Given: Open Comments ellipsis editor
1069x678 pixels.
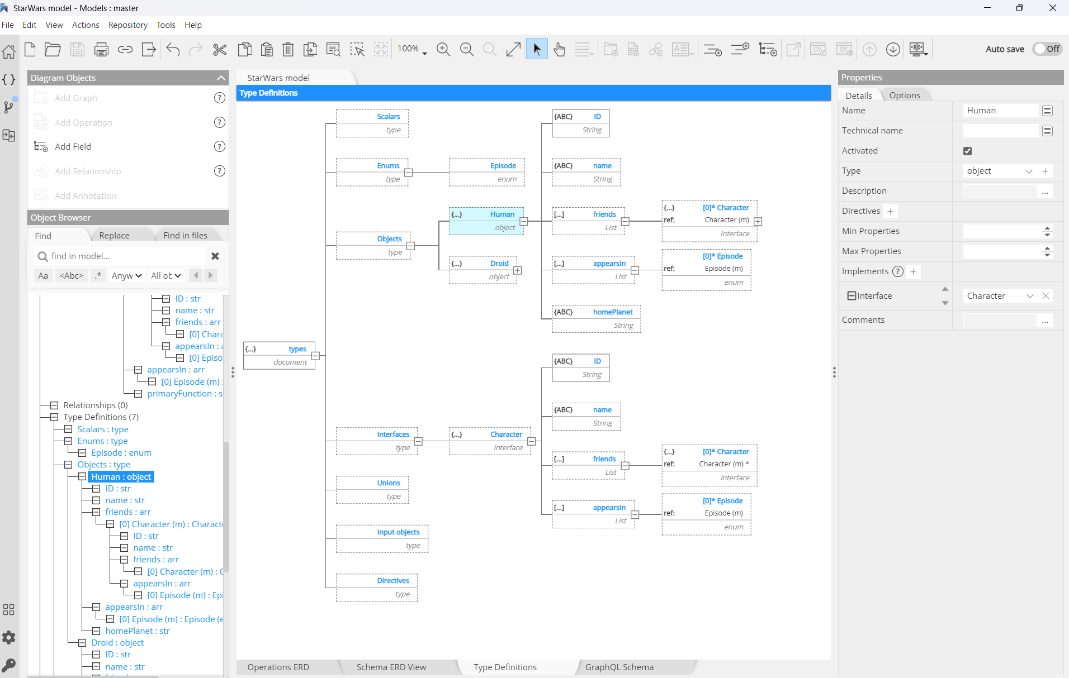Looking at the screenshot, I should click(x=1044, y=321).
